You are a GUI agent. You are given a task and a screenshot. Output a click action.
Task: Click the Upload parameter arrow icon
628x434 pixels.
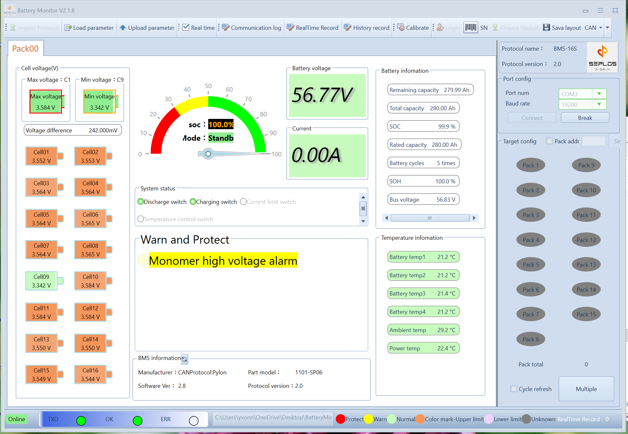pyautogui.click(x=123, y=28)
